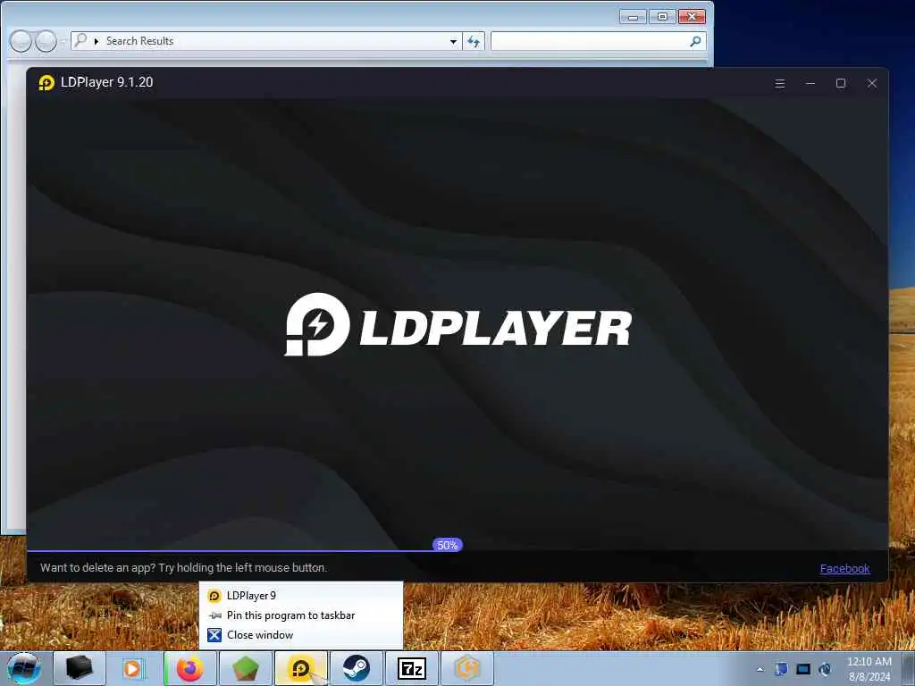Image resolution: width=915 pixels, height=686 pixels.
Task: Click Show desktop button at taskbar end
Action: click(909, 668)
